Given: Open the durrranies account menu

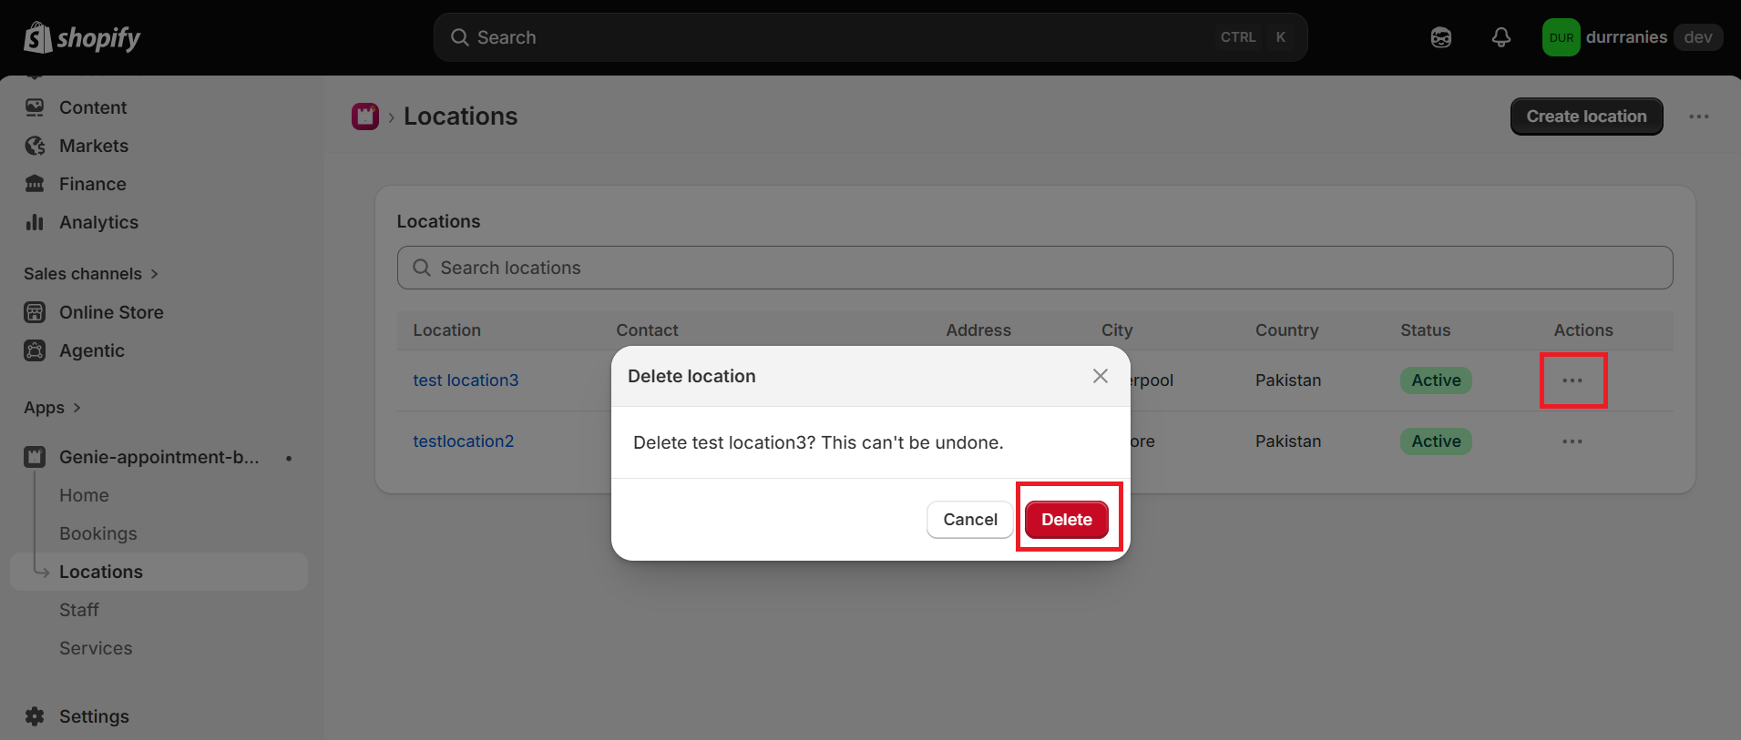Looking at the screenshot, I should pyautogui.click(x=1632, y=37).
